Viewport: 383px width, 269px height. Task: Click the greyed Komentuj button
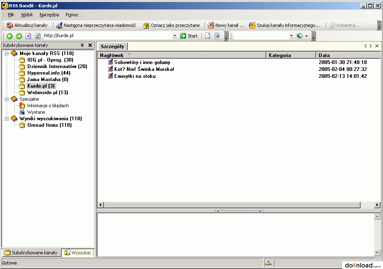[344, 25]
